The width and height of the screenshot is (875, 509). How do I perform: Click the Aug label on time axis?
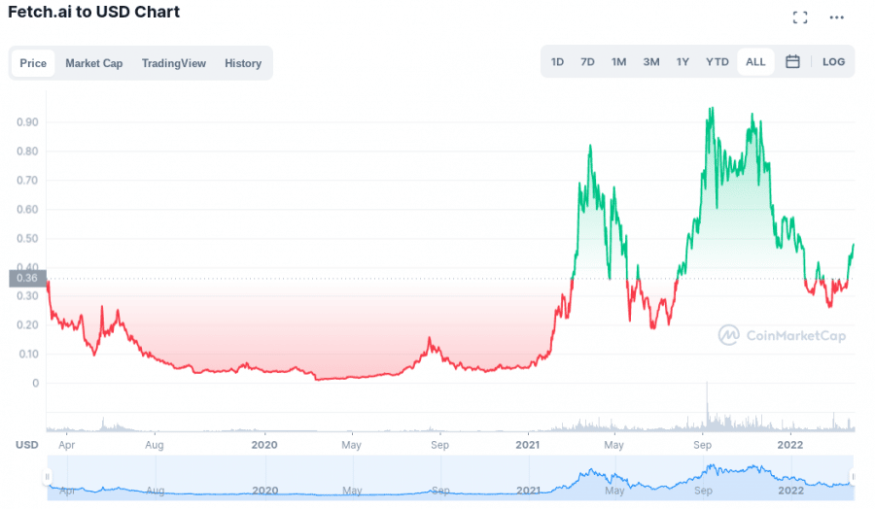click(154, 445)
